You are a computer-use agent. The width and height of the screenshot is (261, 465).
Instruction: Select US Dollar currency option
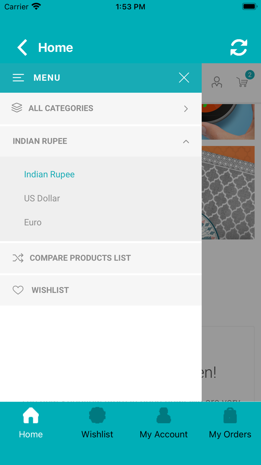(42, 198)
